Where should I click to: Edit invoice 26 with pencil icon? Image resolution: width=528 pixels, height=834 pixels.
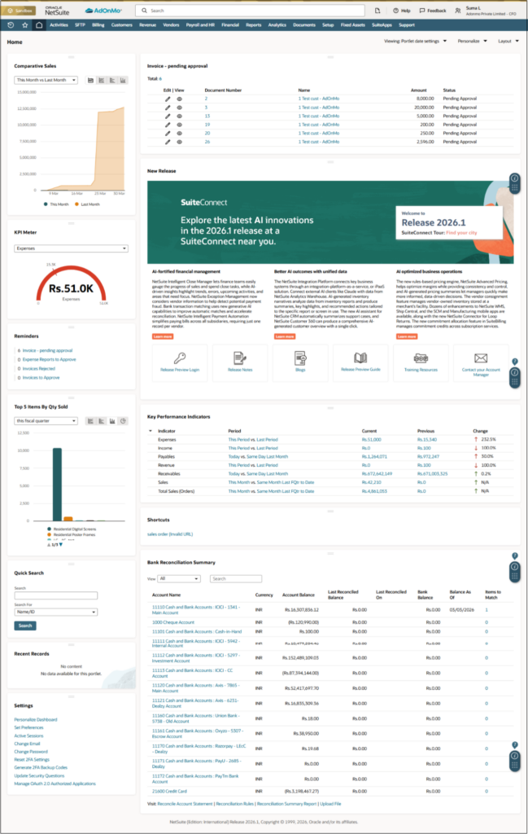pyautogui.click(x=168, y=142)
